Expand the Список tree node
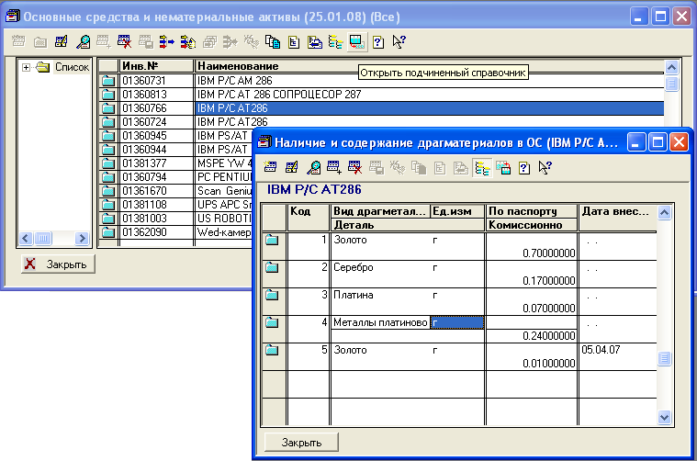697x461 pixels. 27,67
